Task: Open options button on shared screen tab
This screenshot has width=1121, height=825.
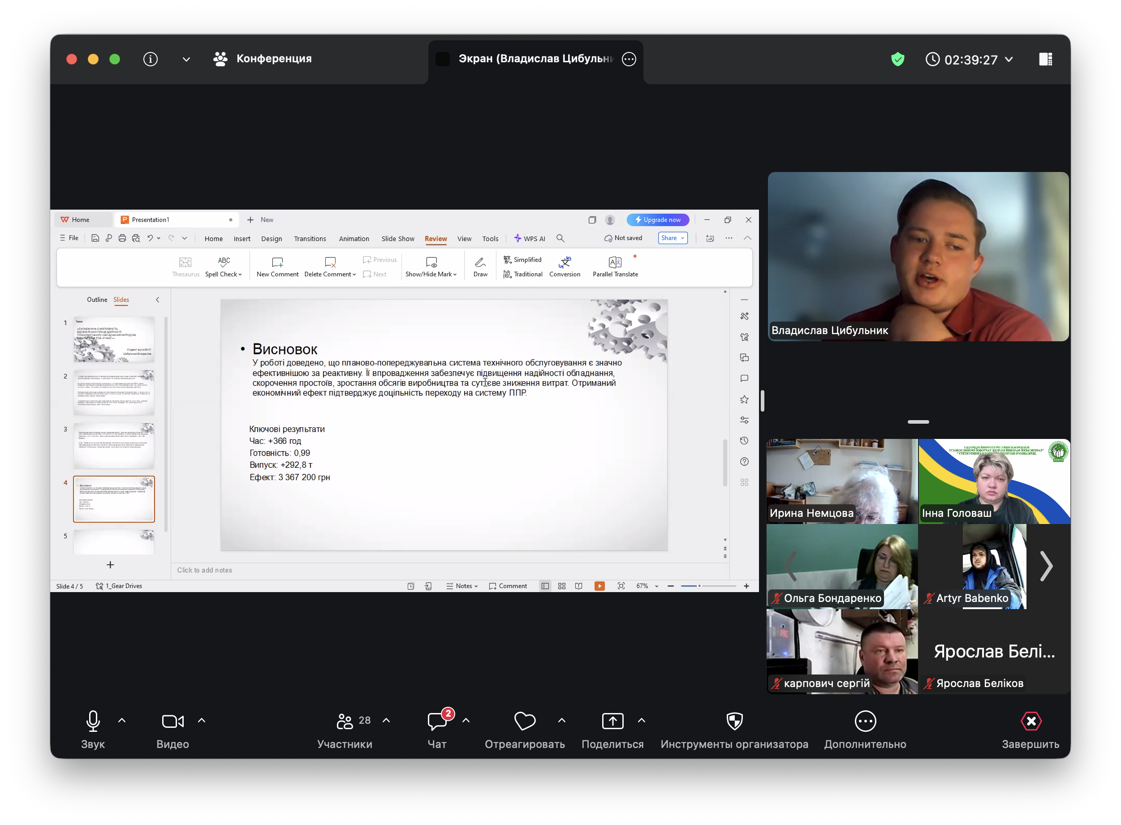Action: tap(629, 60)
